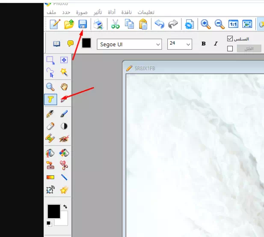Open the حدد menu
This screenshot has width=264, height=237.
(66, 12)
